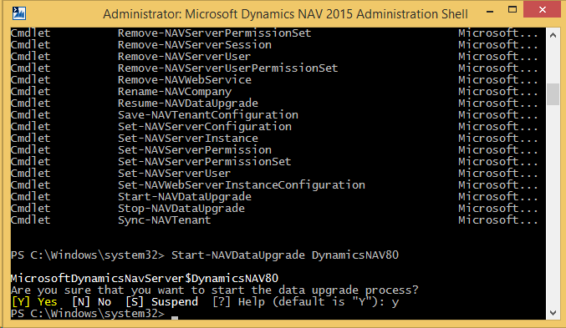Click the scrollbar up arrow

coord(553,35)
